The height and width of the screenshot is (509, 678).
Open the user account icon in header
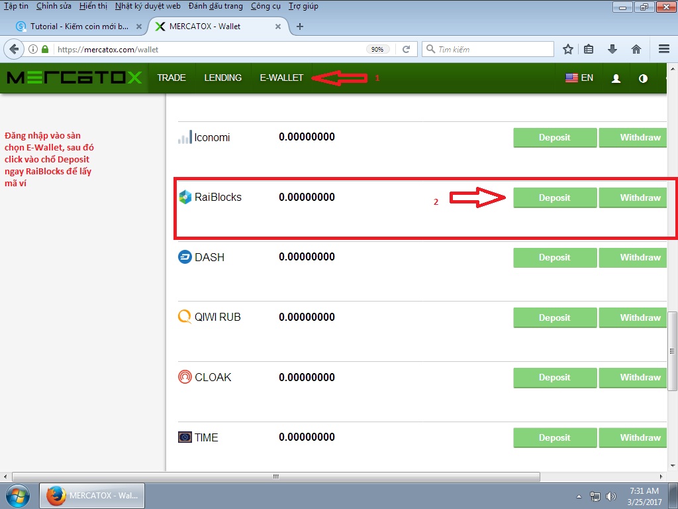[616, 78]
